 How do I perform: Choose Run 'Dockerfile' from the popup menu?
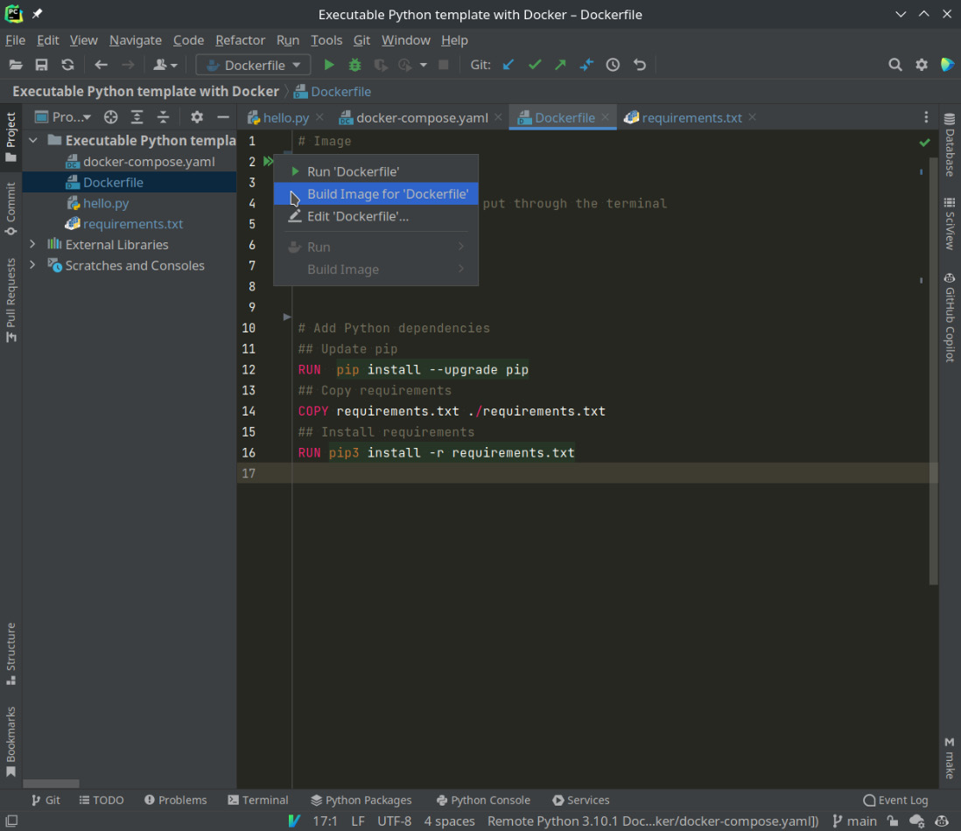tap(375, 171)
